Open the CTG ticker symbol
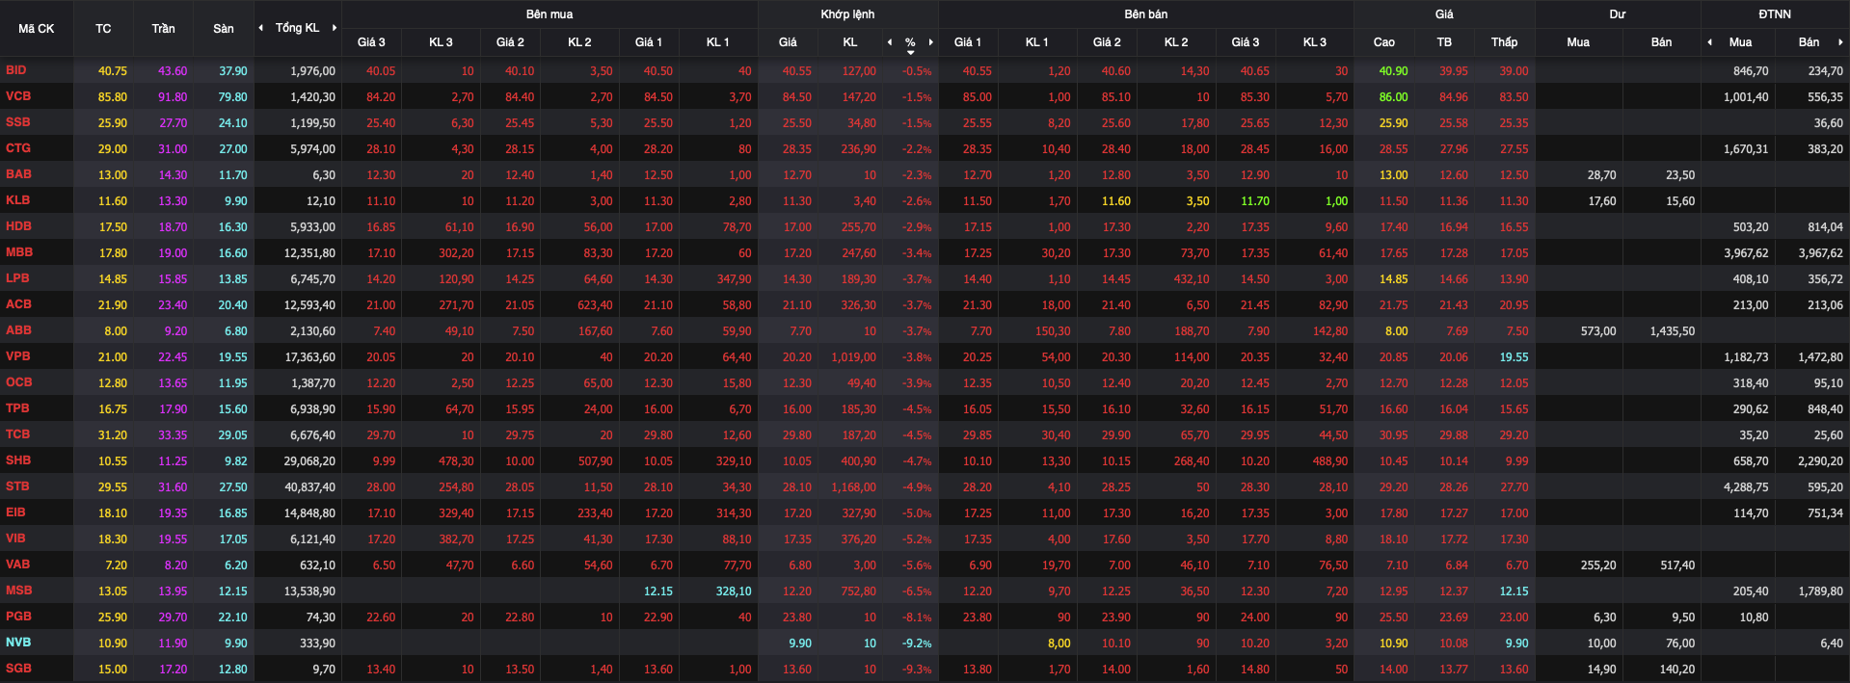Screen dimensions: 1850x683 click(x=18, y=148)
